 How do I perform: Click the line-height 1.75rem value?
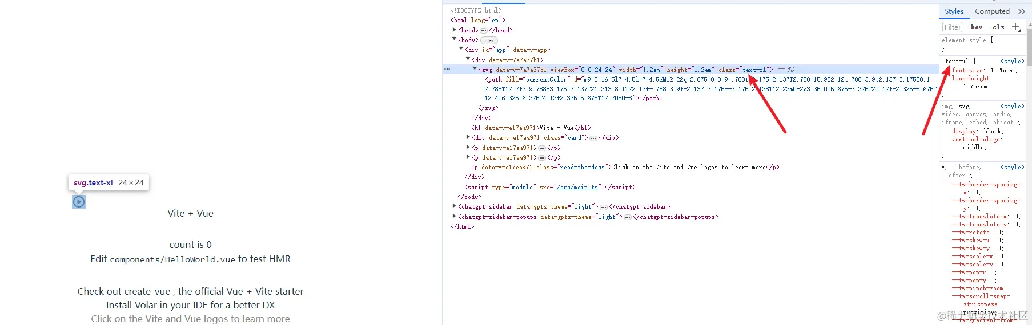click(x=974, y=86)
